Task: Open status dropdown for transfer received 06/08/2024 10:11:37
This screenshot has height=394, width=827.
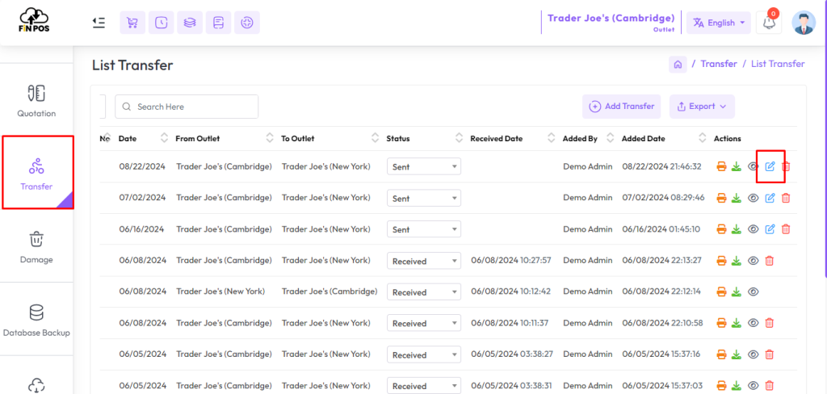Action: coord(424,323)
